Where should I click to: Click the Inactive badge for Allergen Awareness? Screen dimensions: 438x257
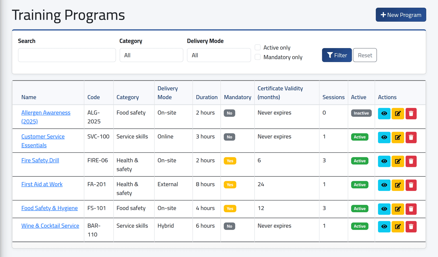pyautogui.click(x=361, y=113)
